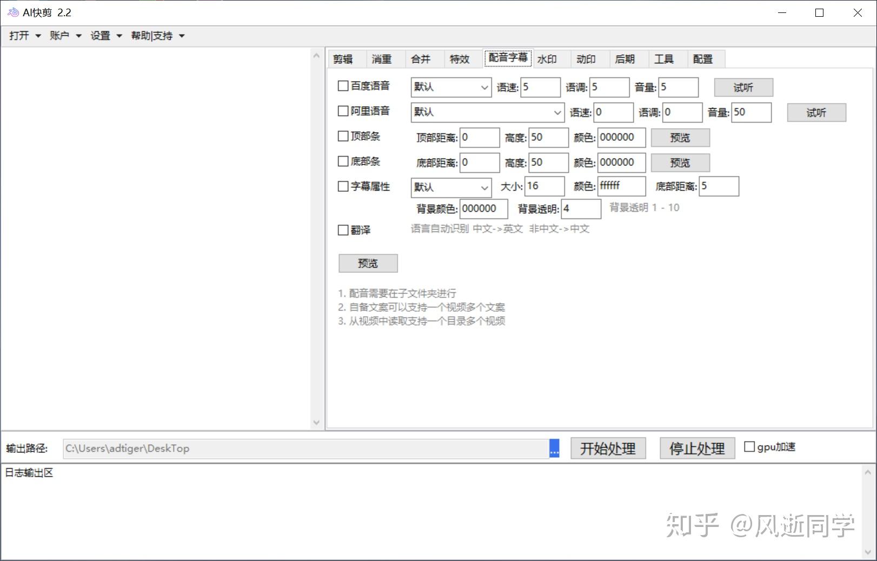This screenshot has height=561, width=877.
Task: Click the 字幕属性 大小 field
Action: pyautogui.click(x=545, y=186)
